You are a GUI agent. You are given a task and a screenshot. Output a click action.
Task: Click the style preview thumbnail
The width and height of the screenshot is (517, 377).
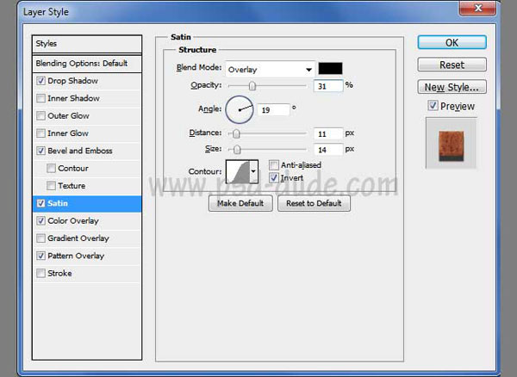pos(451,143)
